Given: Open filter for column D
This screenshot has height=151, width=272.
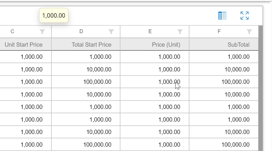Looking at the screenshot, I should 111,32.
